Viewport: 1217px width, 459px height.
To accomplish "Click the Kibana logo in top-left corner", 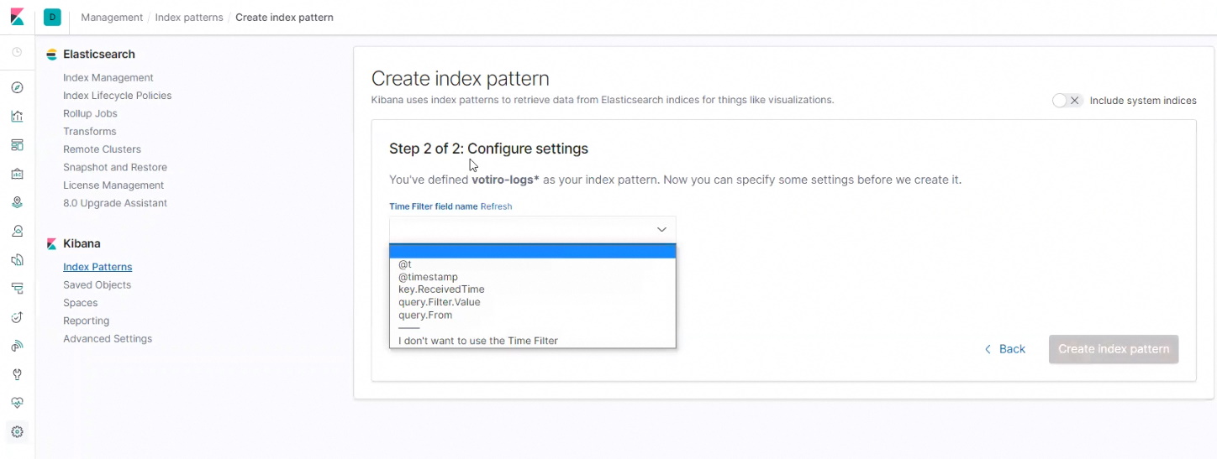I will [17, 17].
